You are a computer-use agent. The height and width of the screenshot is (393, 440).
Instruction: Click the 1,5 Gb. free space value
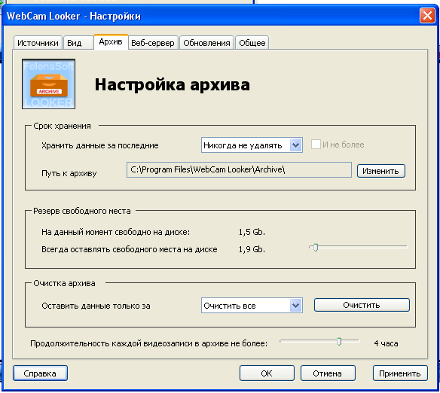point(252,232)
